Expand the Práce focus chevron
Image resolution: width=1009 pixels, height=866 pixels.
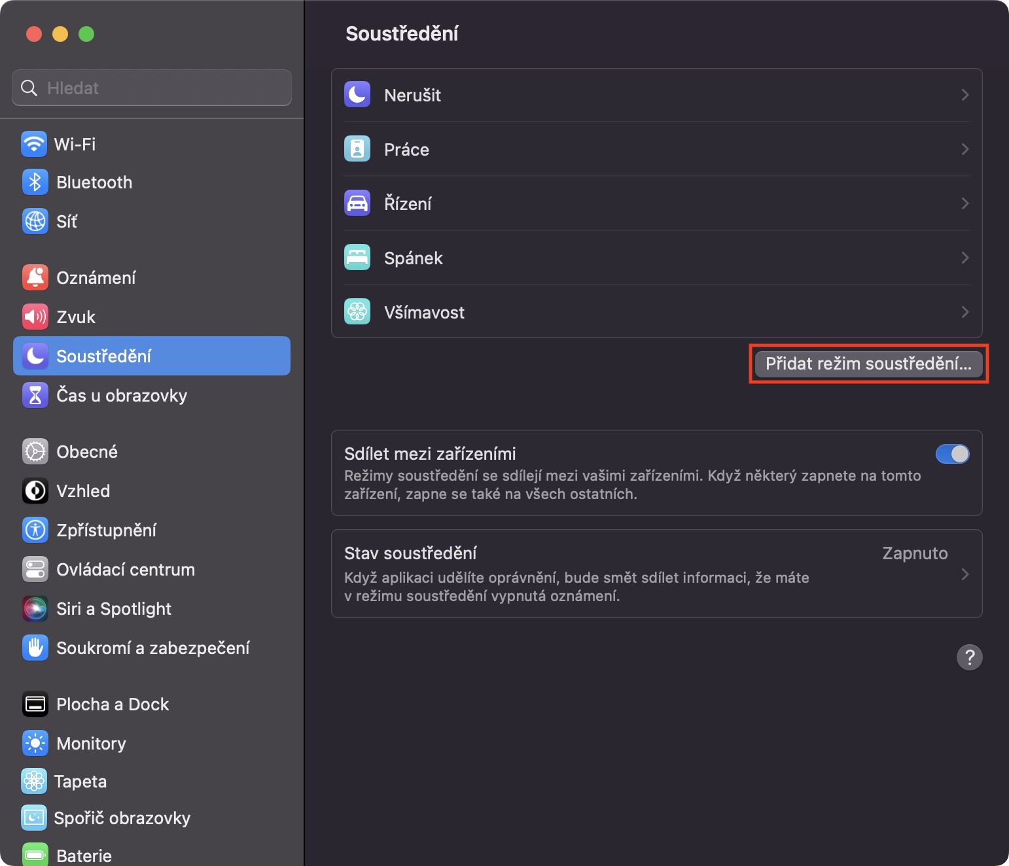click(965, 149)
